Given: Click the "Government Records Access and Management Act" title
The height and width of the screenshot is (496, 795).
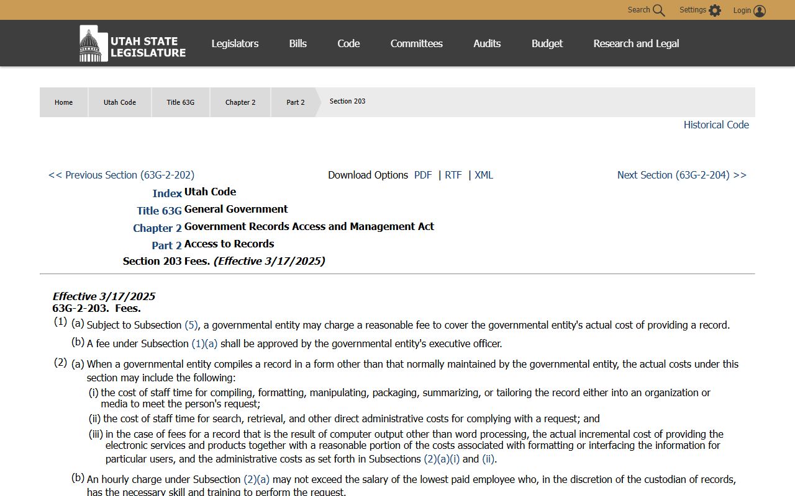Looking at the screenshot, I should point(309,226).
